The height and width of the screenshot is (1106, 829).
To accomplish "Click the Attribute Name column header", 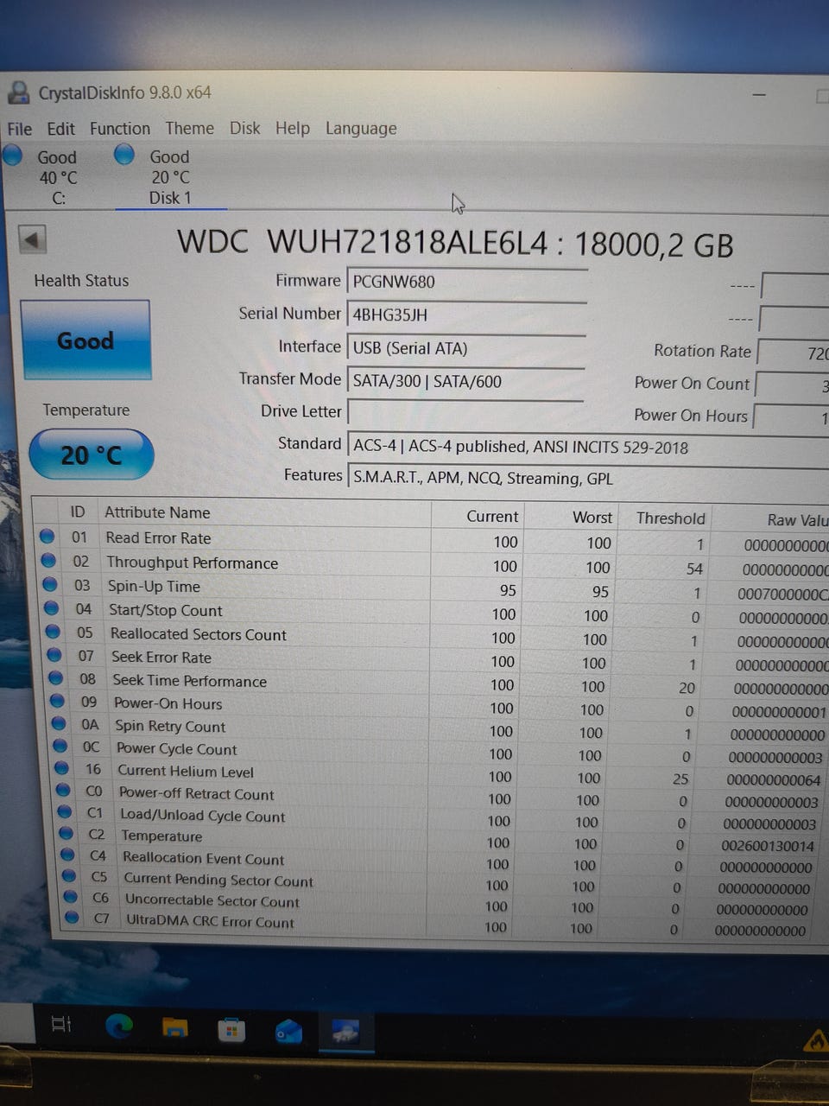I will (157, 512).
